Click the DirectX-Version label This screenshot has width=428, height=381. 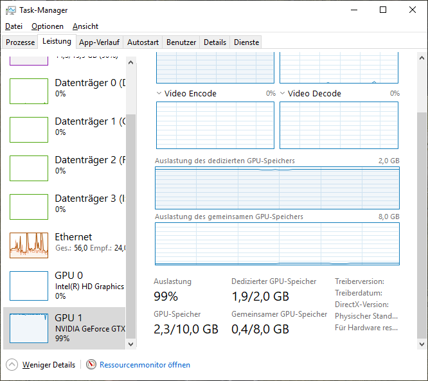tap(362, 305)
